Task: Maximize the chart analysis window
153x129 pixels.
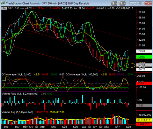Action: [x=141, y=3]
